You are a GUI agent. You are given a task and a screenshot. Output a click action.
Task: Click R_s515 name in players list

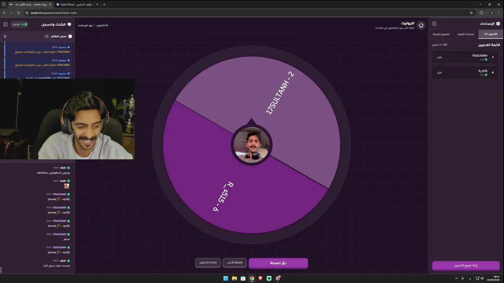(483, 71)
